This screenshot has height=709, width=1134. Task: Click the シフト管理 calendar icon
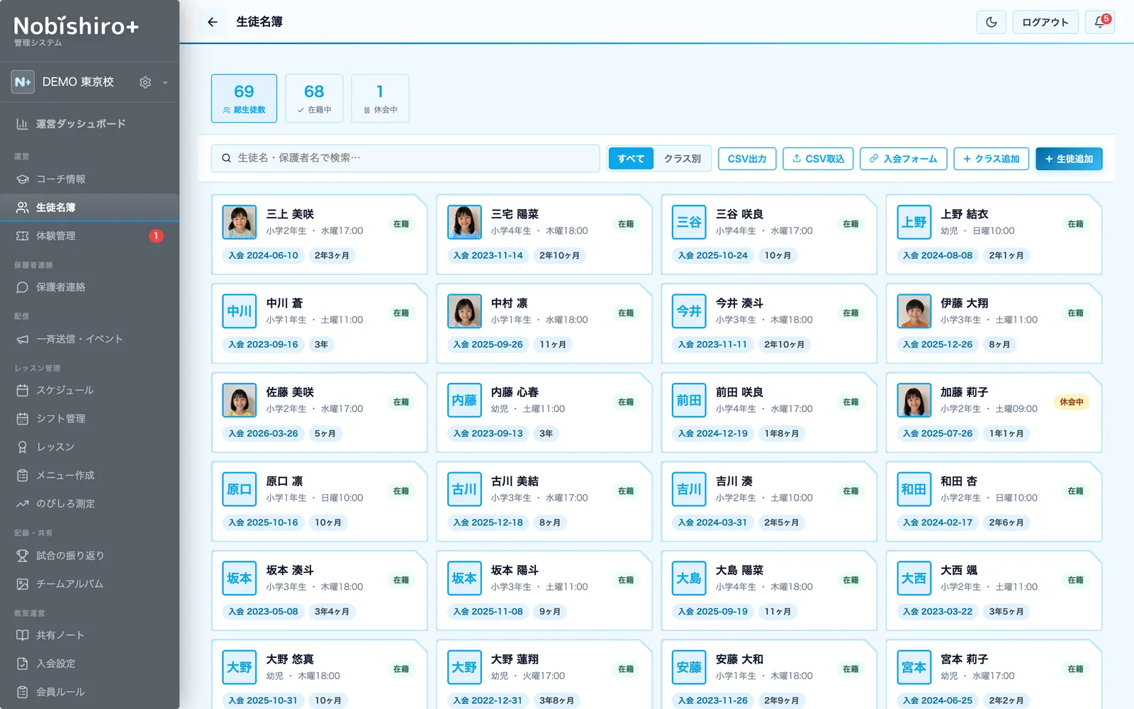coord(23,419)
